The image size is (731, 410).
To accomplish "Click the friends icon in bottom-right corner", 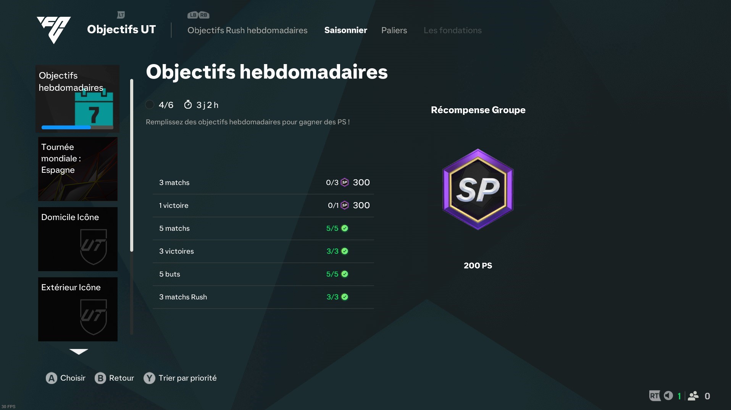I will click(x=693, y=396).
